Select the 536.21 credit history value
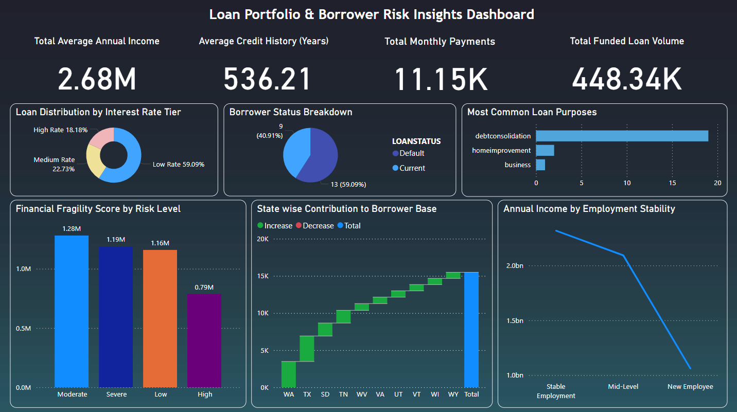This screenshot has width=737, height=412. click(268, 80)
